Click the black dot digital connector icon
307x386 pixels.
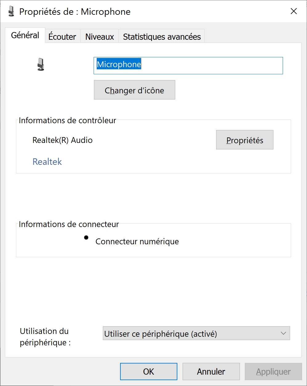86,237
